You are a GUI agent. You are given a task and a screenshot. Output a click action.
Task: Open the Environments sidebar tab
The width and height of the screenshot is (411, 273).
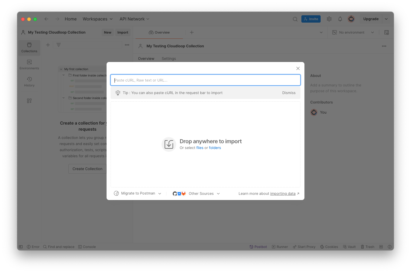pyautogui.click(x=29, y=65)
